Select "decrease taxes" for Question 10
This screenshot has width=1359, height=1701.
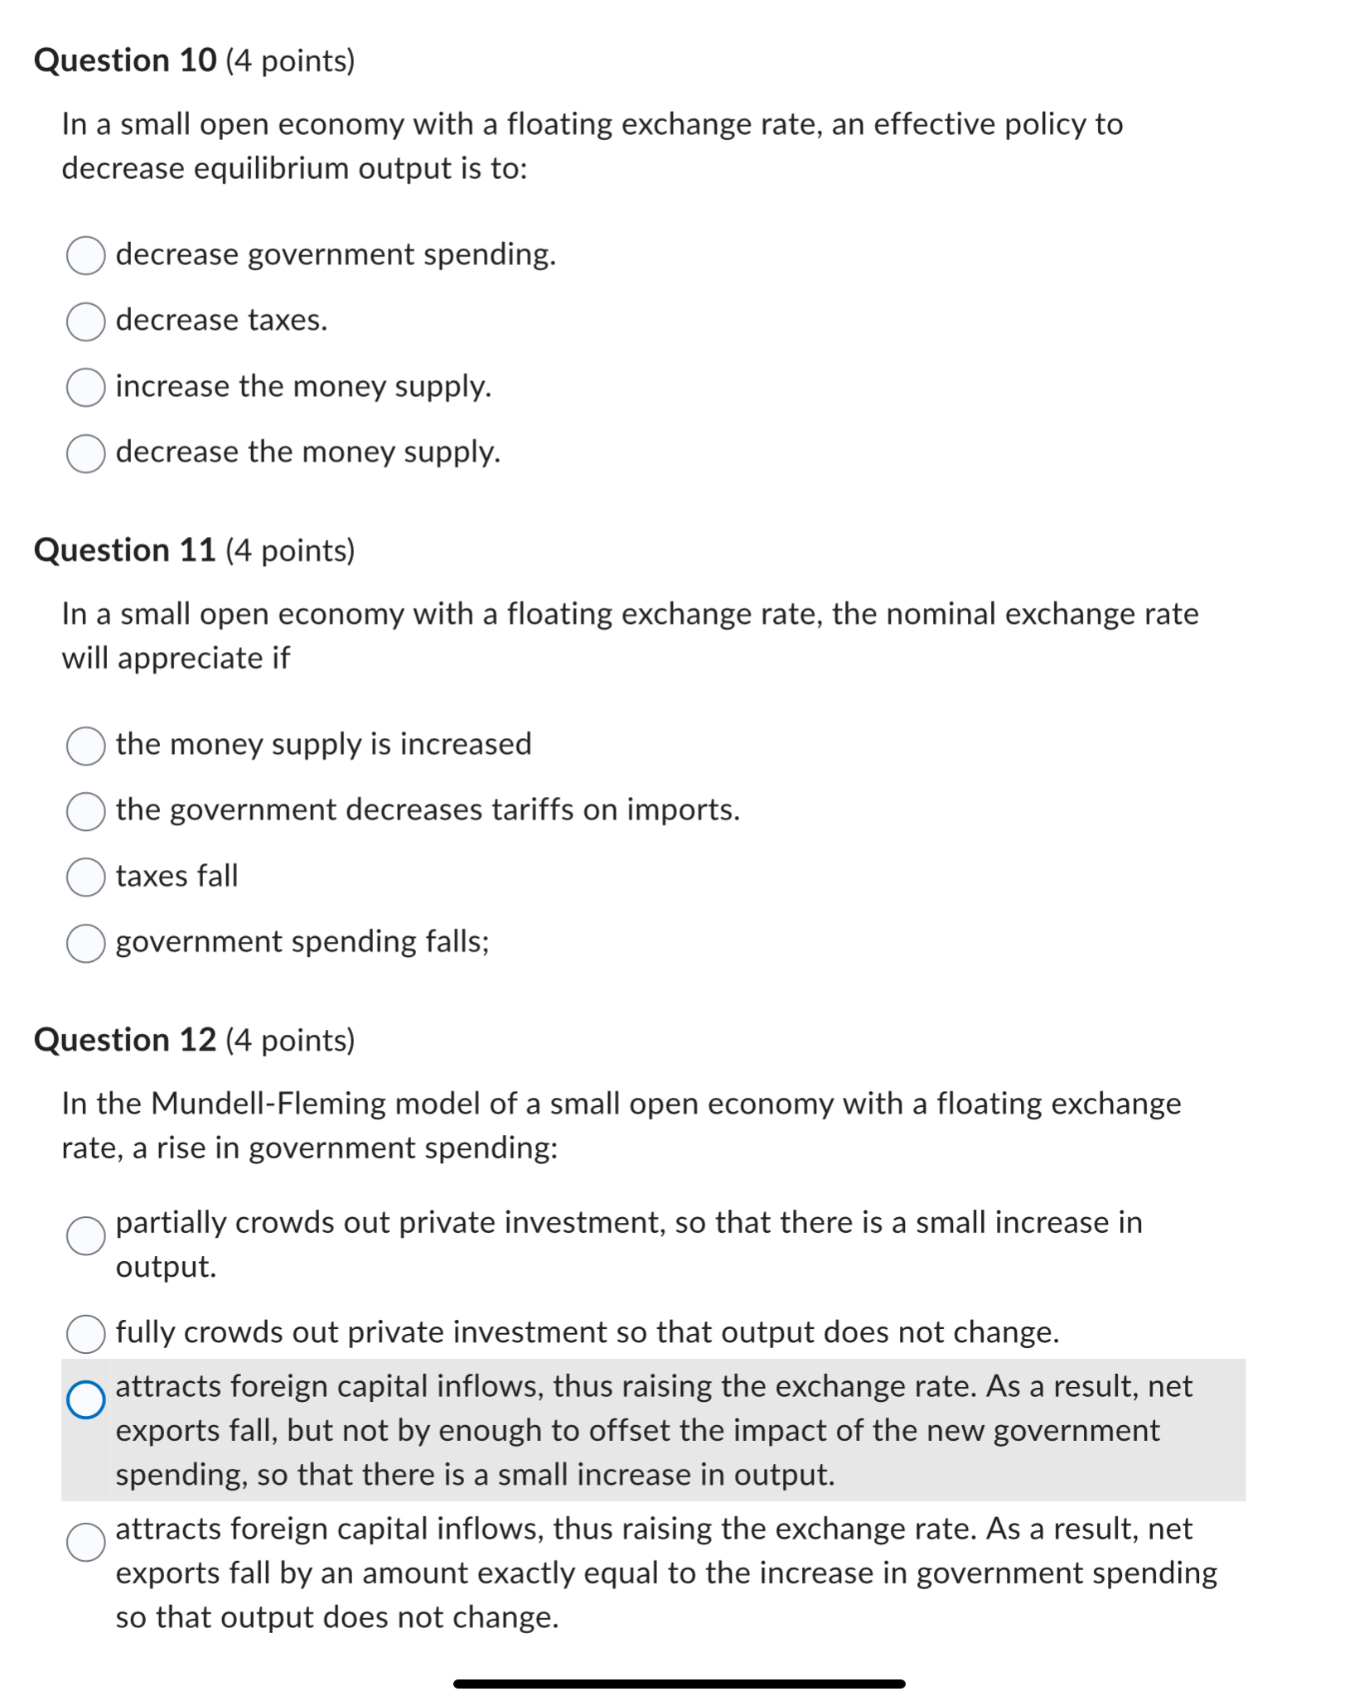pos(86,322)
